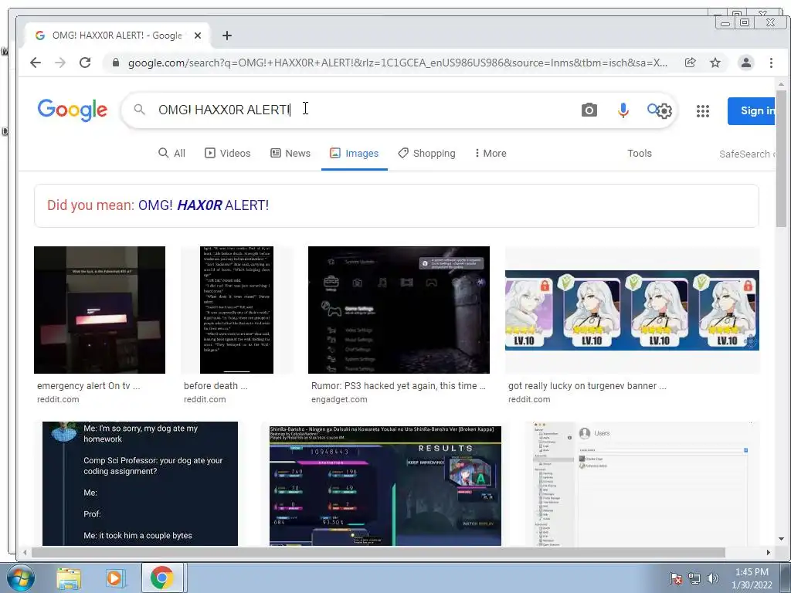Start voice search with the microphone icon
The image size is (791, 593).
[x=623, y=110]
